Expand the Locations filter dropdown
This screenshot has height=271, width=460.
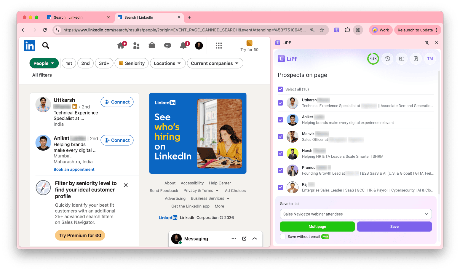(168, 63)
